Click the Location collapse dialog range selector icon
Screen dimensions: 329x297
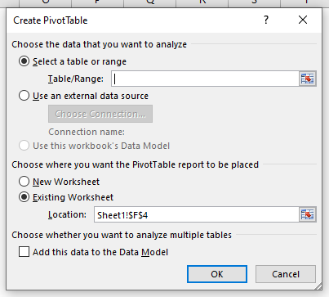pos(308,214)
